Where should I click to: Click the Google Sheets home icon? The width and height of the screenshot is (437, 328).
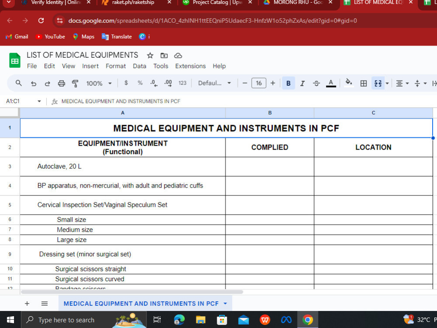click(15, 60)
